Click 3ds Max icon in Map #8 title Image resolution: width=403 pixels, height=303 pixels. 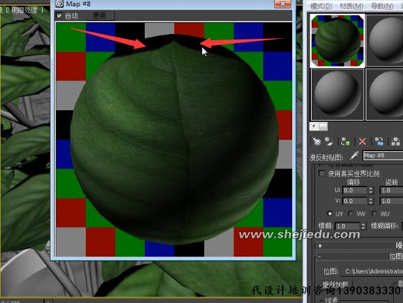60,3
